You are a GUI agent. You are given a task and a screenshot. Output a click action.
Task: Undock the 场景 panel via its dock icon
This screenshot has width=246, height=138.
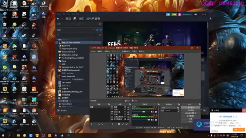click(109, 104)
